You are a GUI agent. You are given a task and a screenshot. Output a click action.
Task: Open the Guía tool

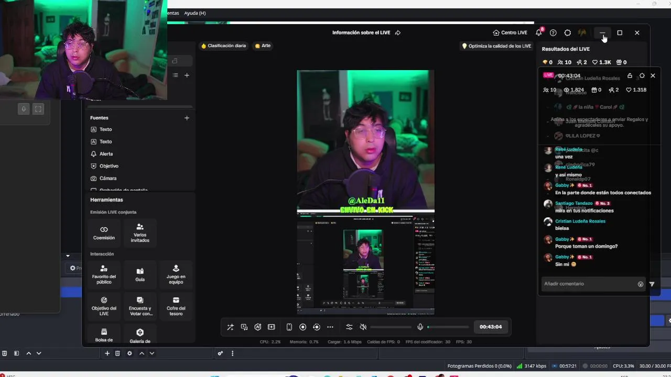140,274
